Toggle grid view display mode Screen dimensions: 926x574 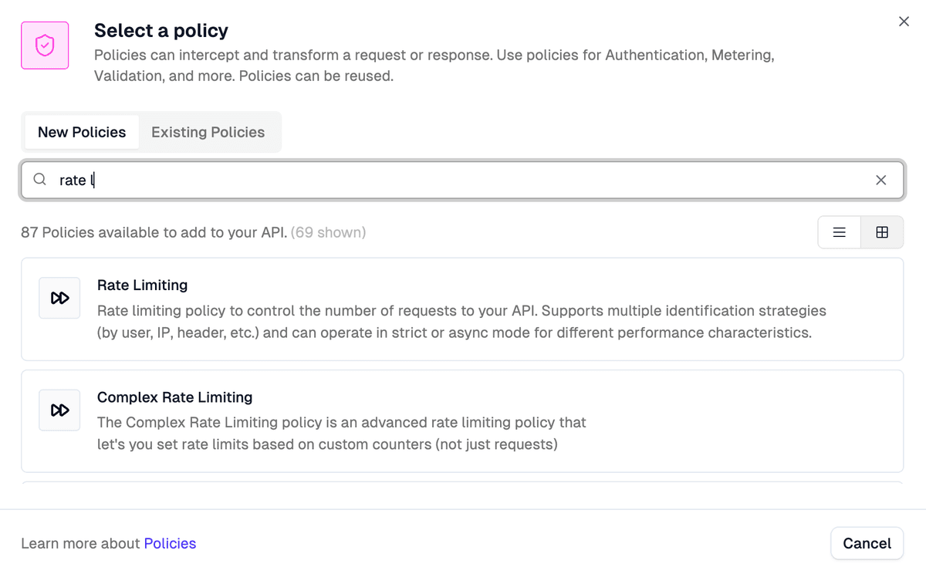882,232
